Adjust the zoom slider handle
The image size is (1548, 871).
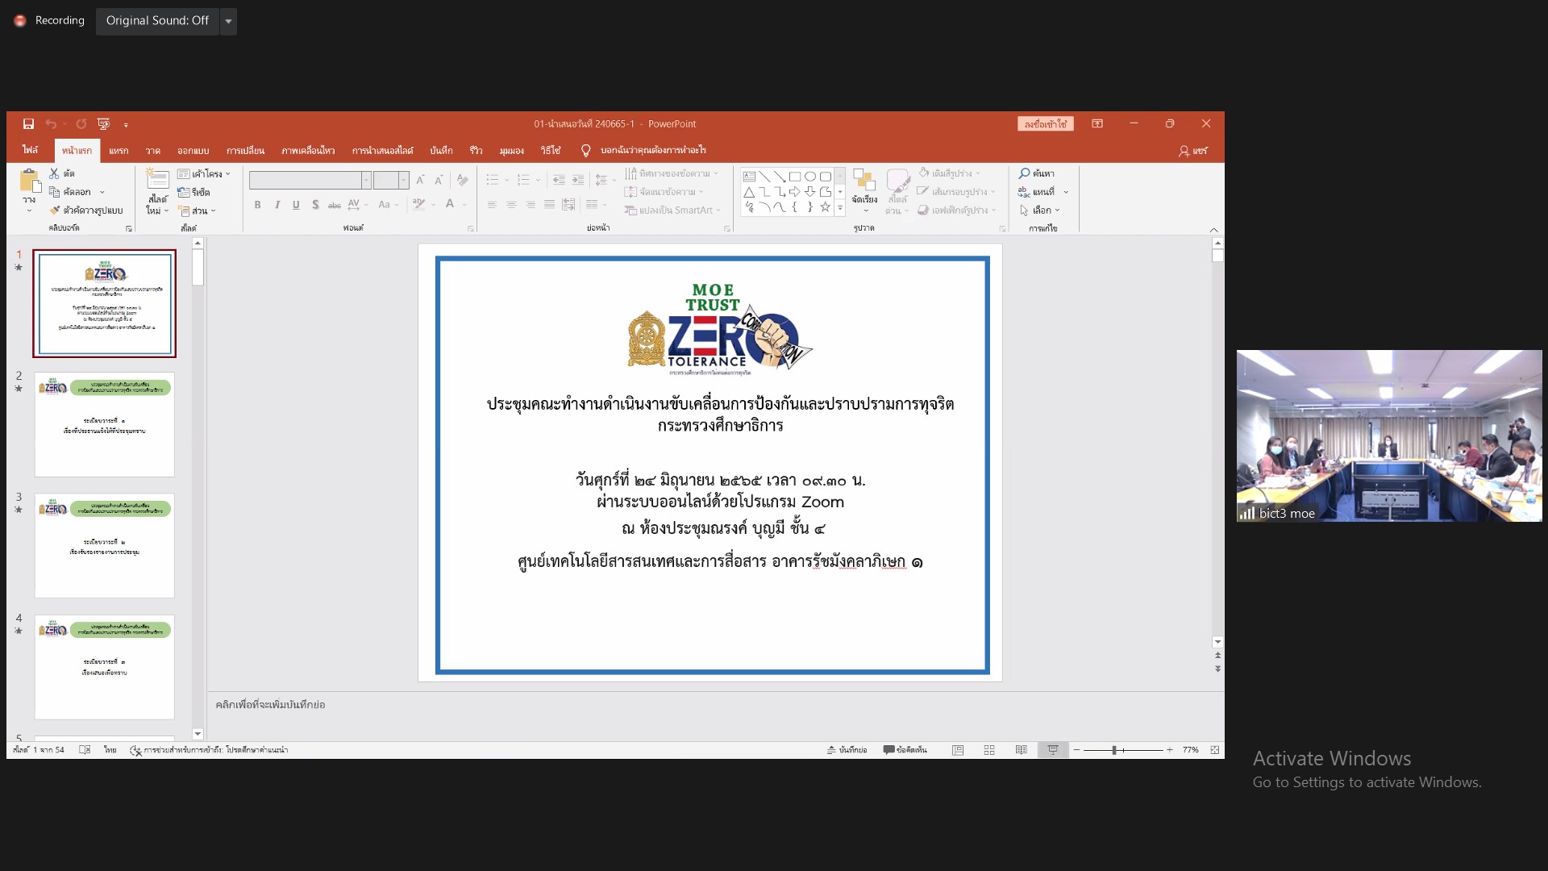click(x=1114, y=750)
